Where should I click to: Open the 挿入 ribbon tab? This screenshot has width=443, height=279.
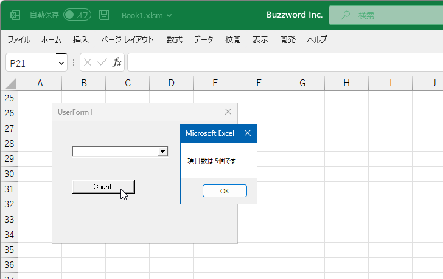(x=80, y=39)
